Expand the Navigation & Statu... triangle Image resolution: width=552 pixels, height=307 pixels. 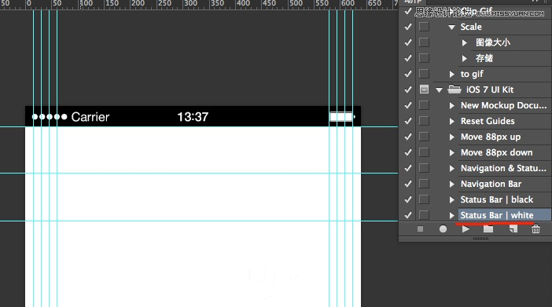coord(452,168)
